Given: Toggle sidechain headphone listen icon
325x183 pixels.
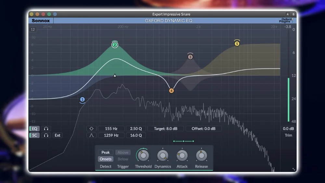Looking at the screenshot, I should pos(46,135).
